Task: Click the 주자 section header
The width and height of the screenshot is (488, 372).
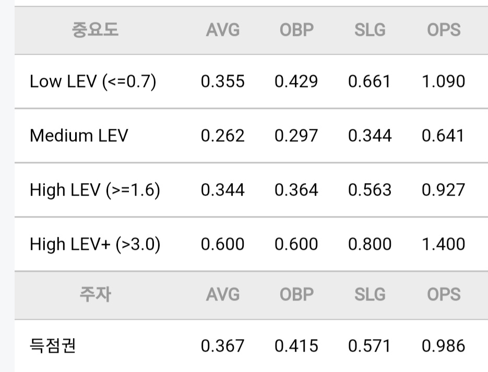Action: click(x=95, y=294)
